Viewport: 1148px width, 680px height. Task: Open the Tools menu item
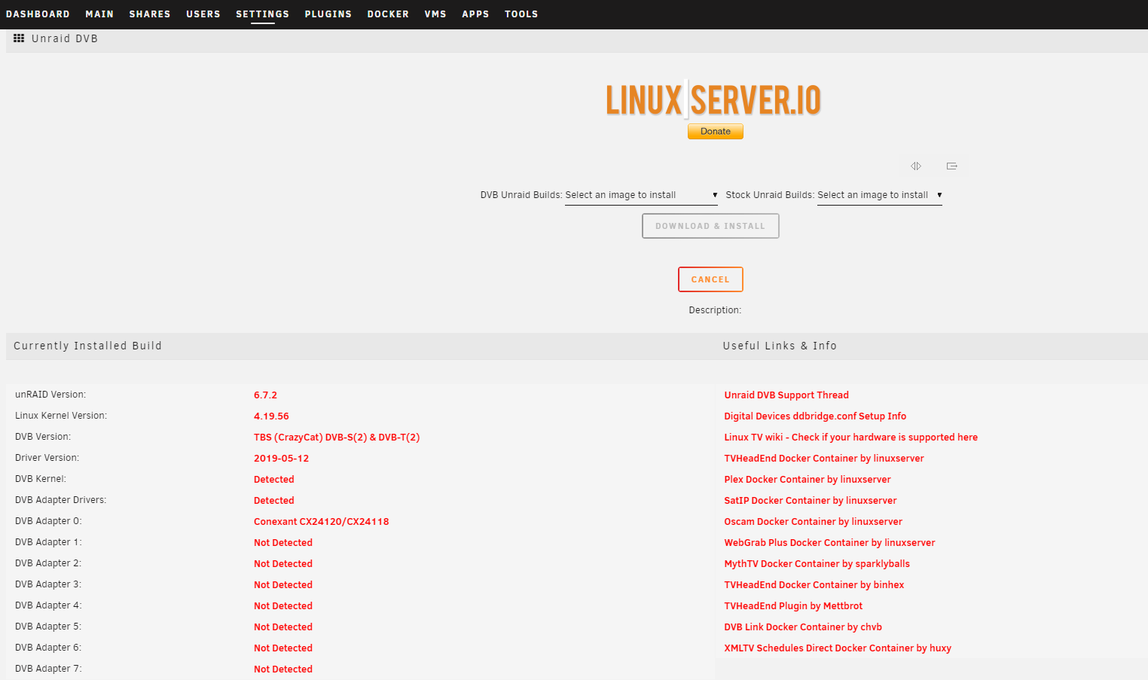[x=521, y=14]
